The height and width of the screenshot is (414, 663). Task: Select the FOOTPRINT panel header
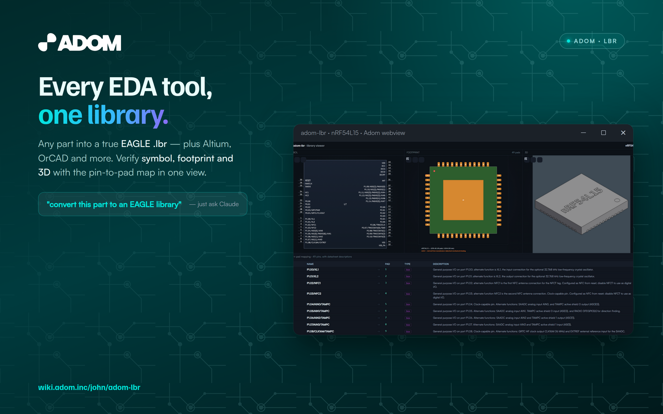coord(413,152)
